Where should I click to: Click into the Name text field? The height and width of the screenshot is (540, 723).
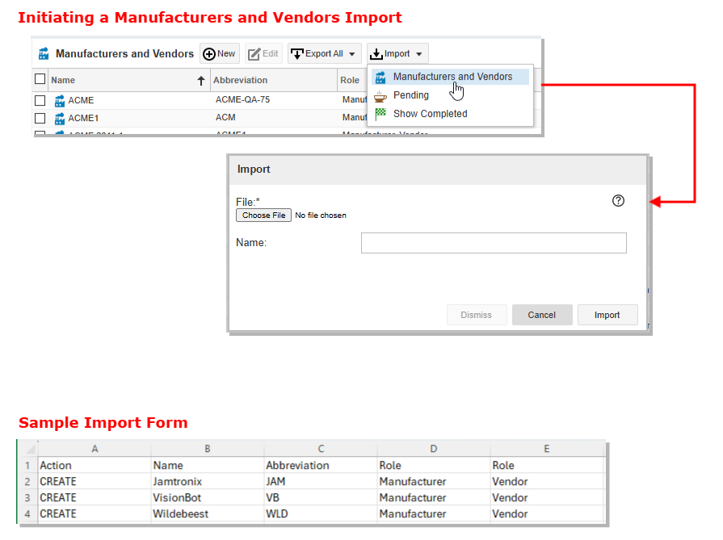click(494, 243)
